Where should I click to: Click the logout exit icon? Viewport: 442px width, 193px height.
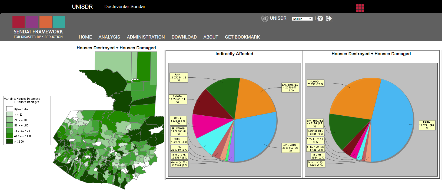coord(329,18)
